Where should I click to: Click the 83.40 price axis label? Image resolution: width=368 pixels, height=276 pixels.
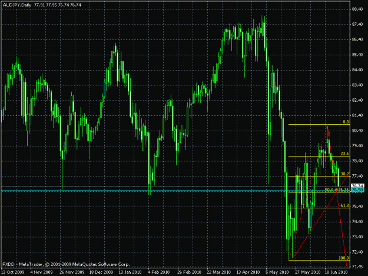click(x=357, y=85)
